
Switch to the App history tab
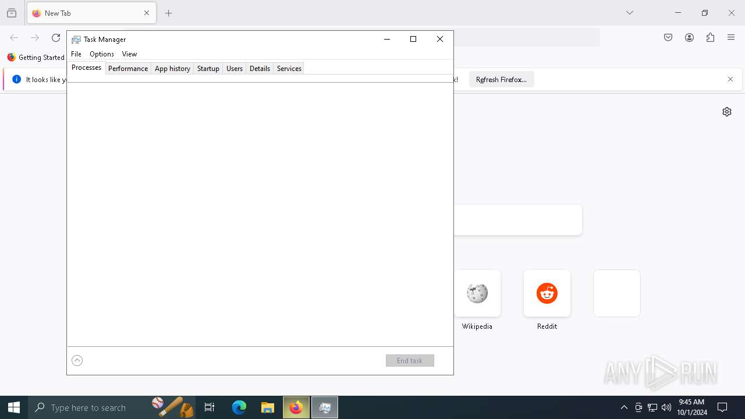tap(172, 69)
